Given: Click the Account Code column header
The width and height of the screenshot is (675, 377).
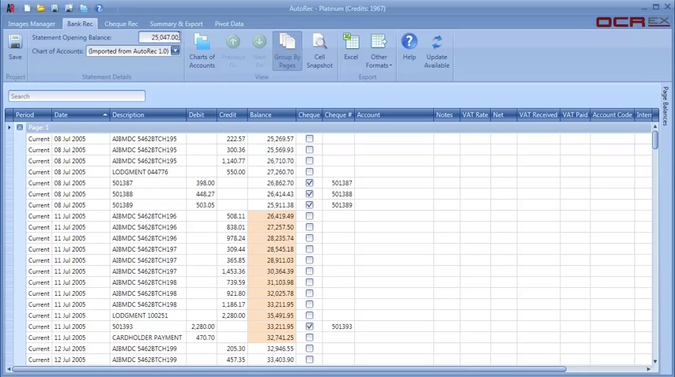Looking at the screenshot, I should (612, 114).
